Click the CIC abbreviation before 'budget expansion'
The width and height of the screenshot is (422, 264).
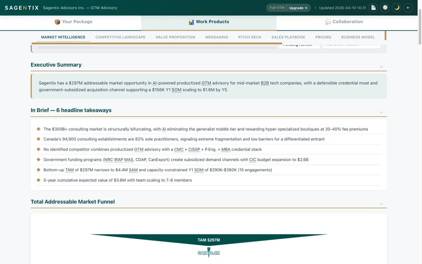click(x=253, y=160)
